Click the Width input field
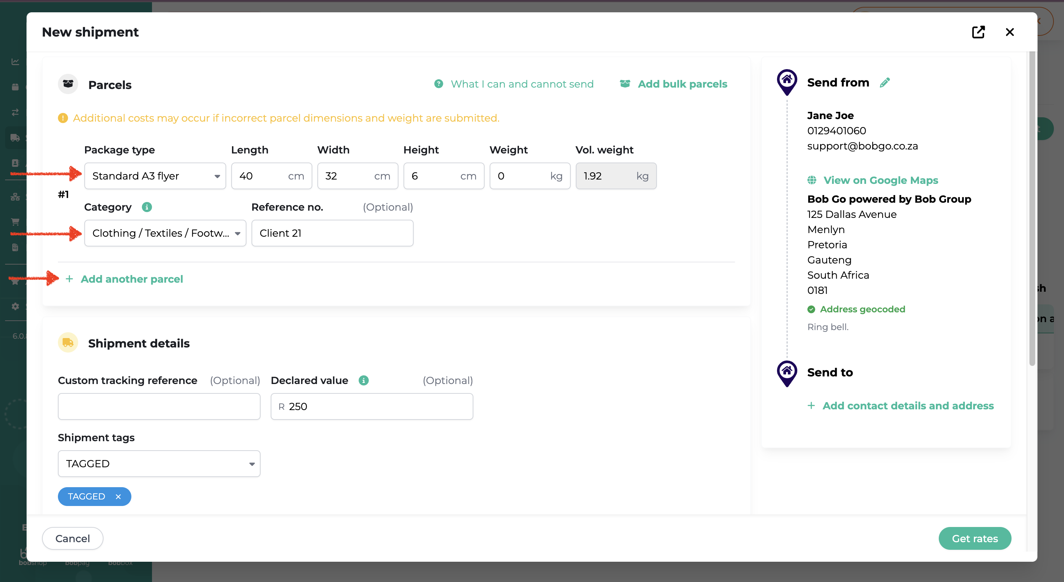Screen dimensions: 1064x582 (357, 176)
